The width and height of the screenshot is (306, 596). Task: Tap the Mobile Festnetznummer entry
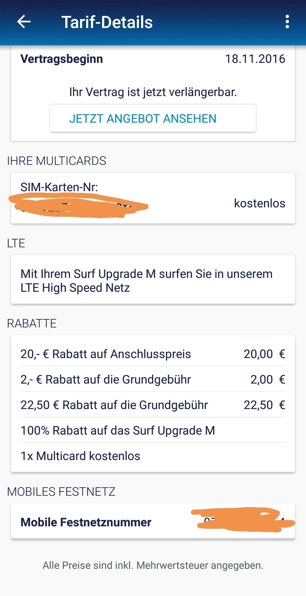86,522
